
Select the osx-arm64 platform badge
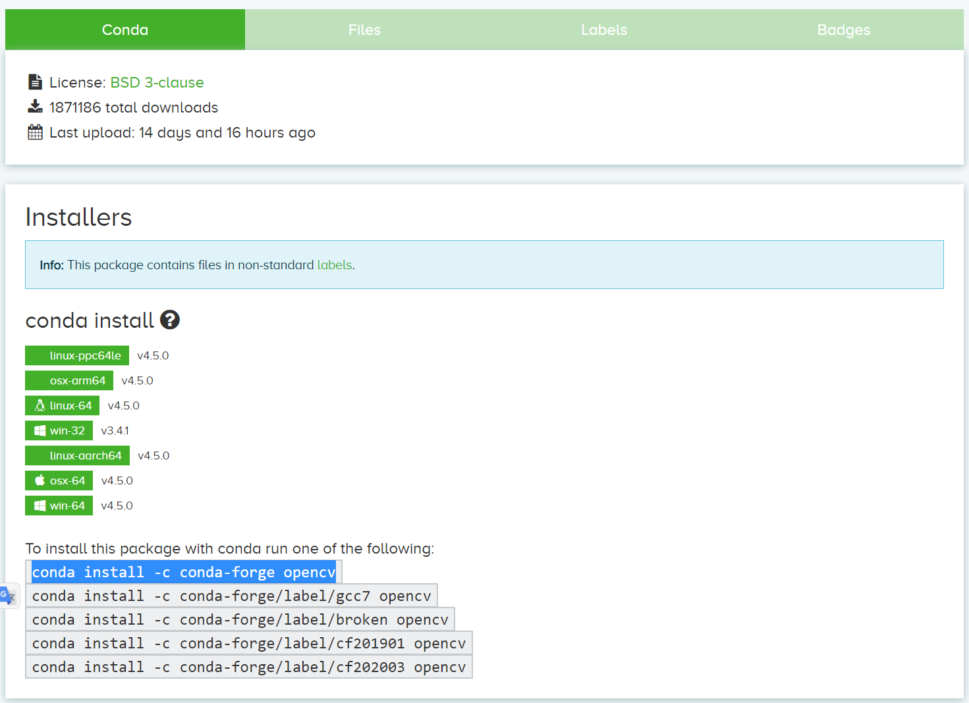pos(69,380)
